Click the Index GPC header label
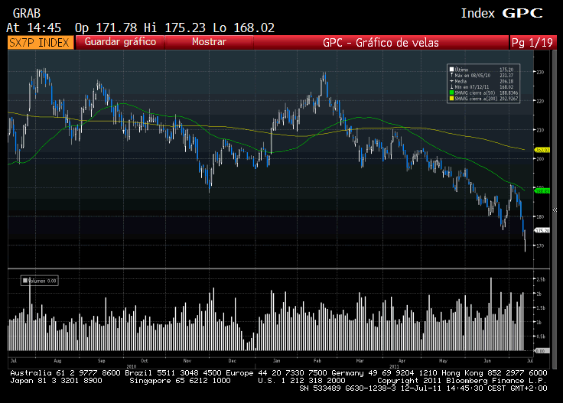Viewport: 563px width, 403px height. (502, 13)
